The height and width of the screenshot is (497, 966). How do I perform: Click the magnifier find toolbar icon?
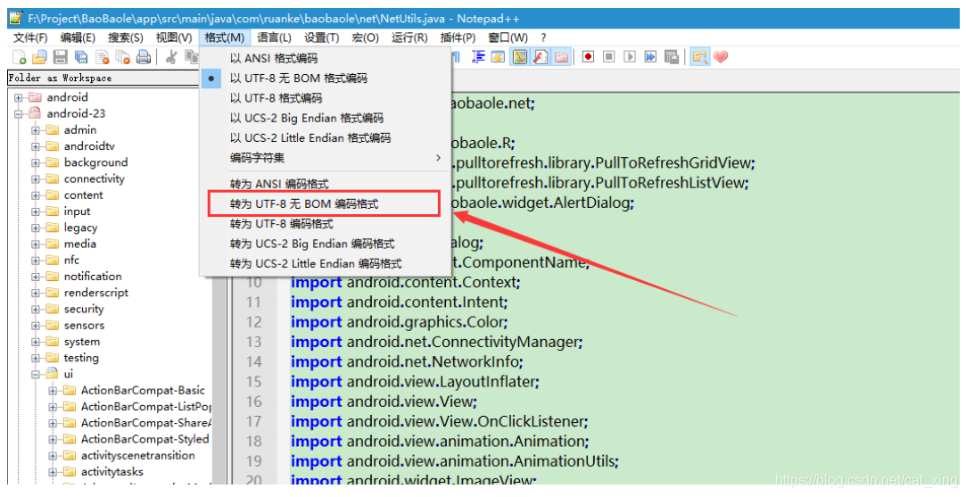[700, 57]
